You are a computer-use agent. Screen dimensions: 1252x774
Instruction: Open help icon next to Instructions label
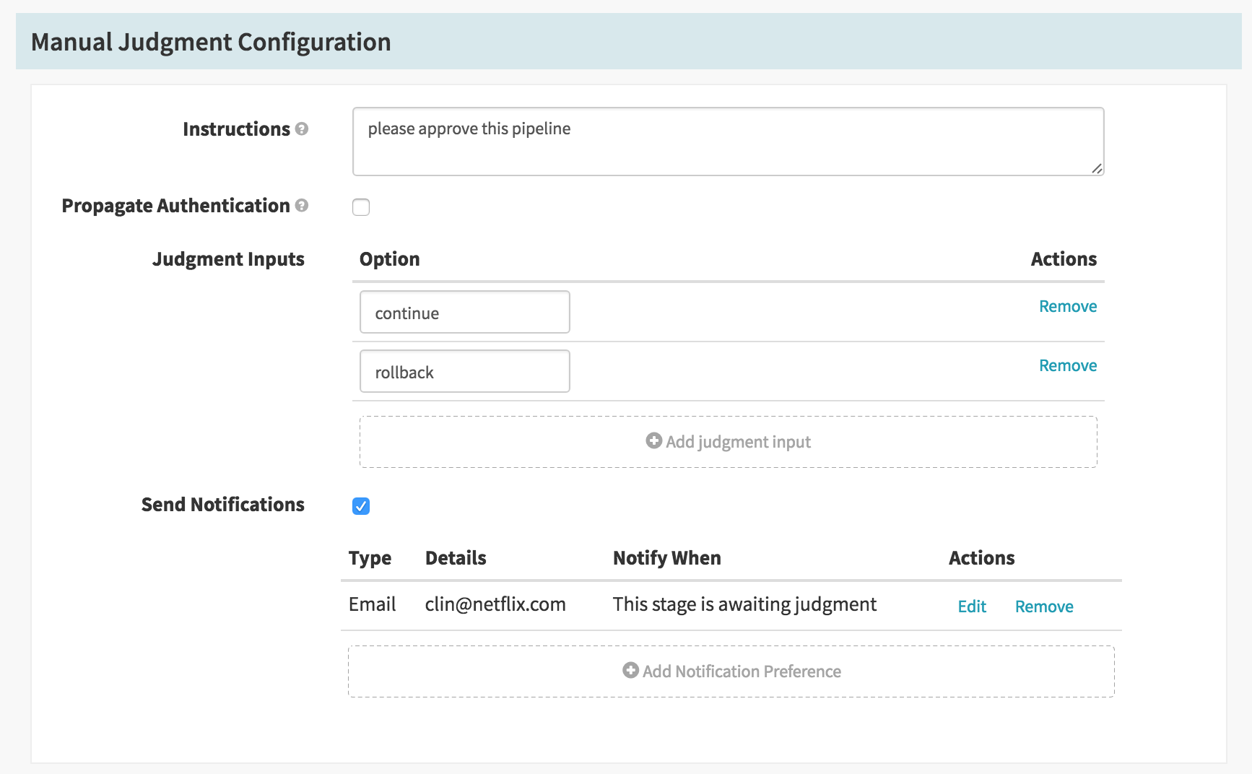302,129
